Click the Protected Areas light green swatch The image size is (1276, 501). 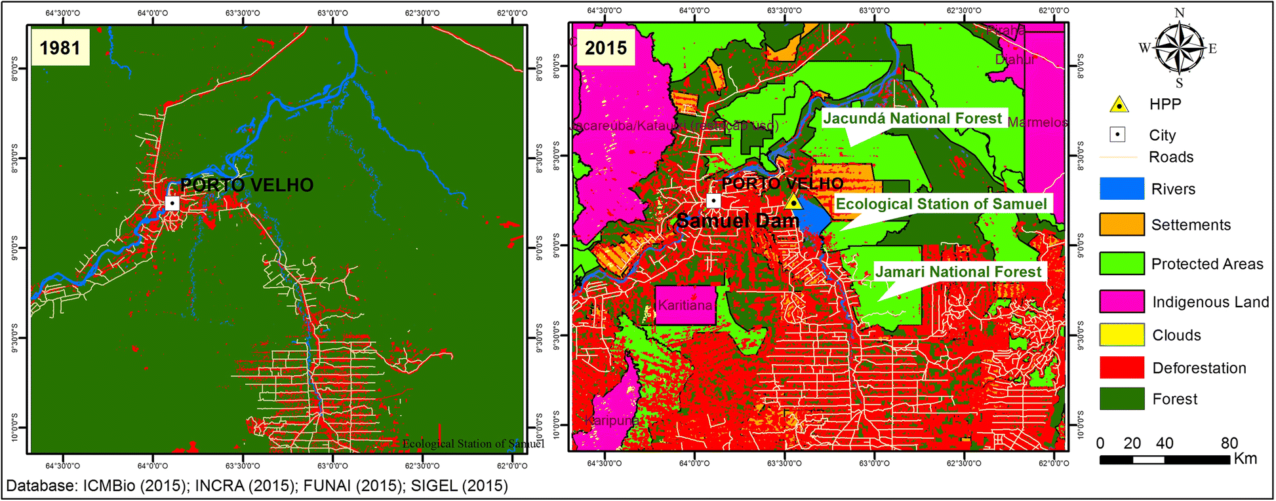pyautogui.click(x=1122, y=263)
